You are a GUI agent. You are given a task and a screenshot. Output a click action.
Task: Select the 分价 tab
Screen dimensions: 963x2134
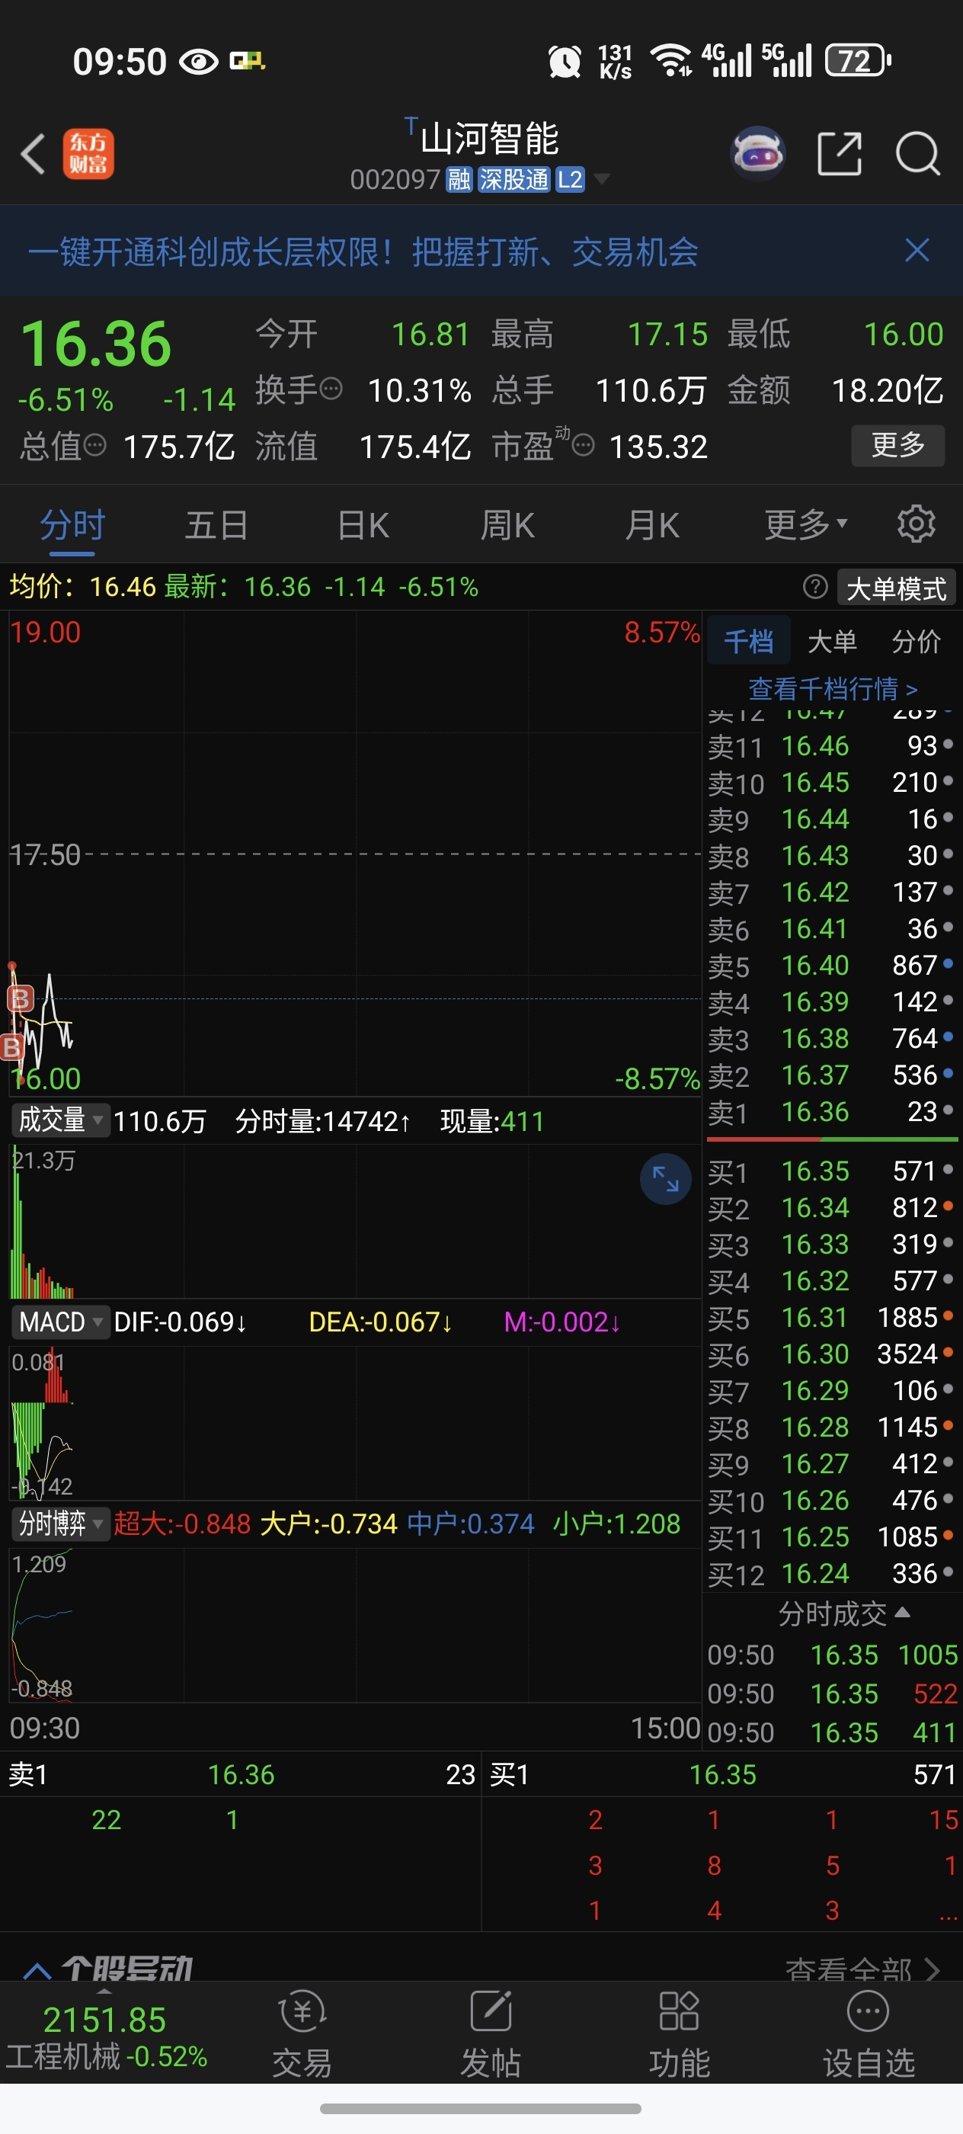916,641
